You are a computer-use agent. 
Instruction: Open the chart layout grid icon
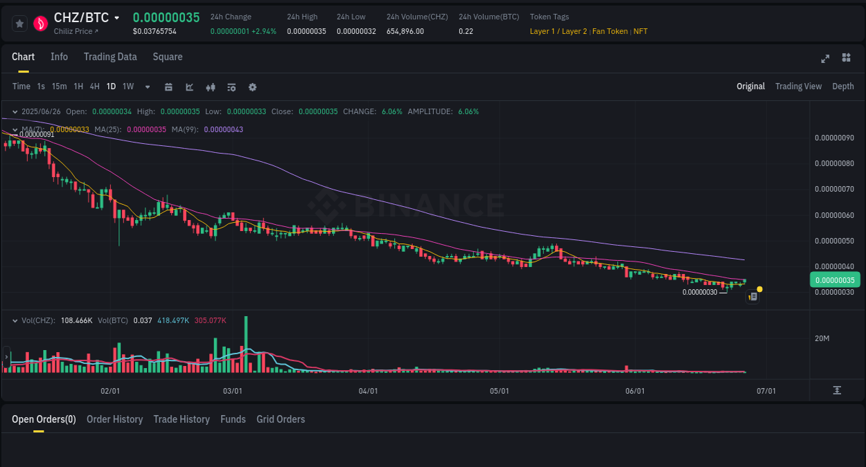point(846,58)
